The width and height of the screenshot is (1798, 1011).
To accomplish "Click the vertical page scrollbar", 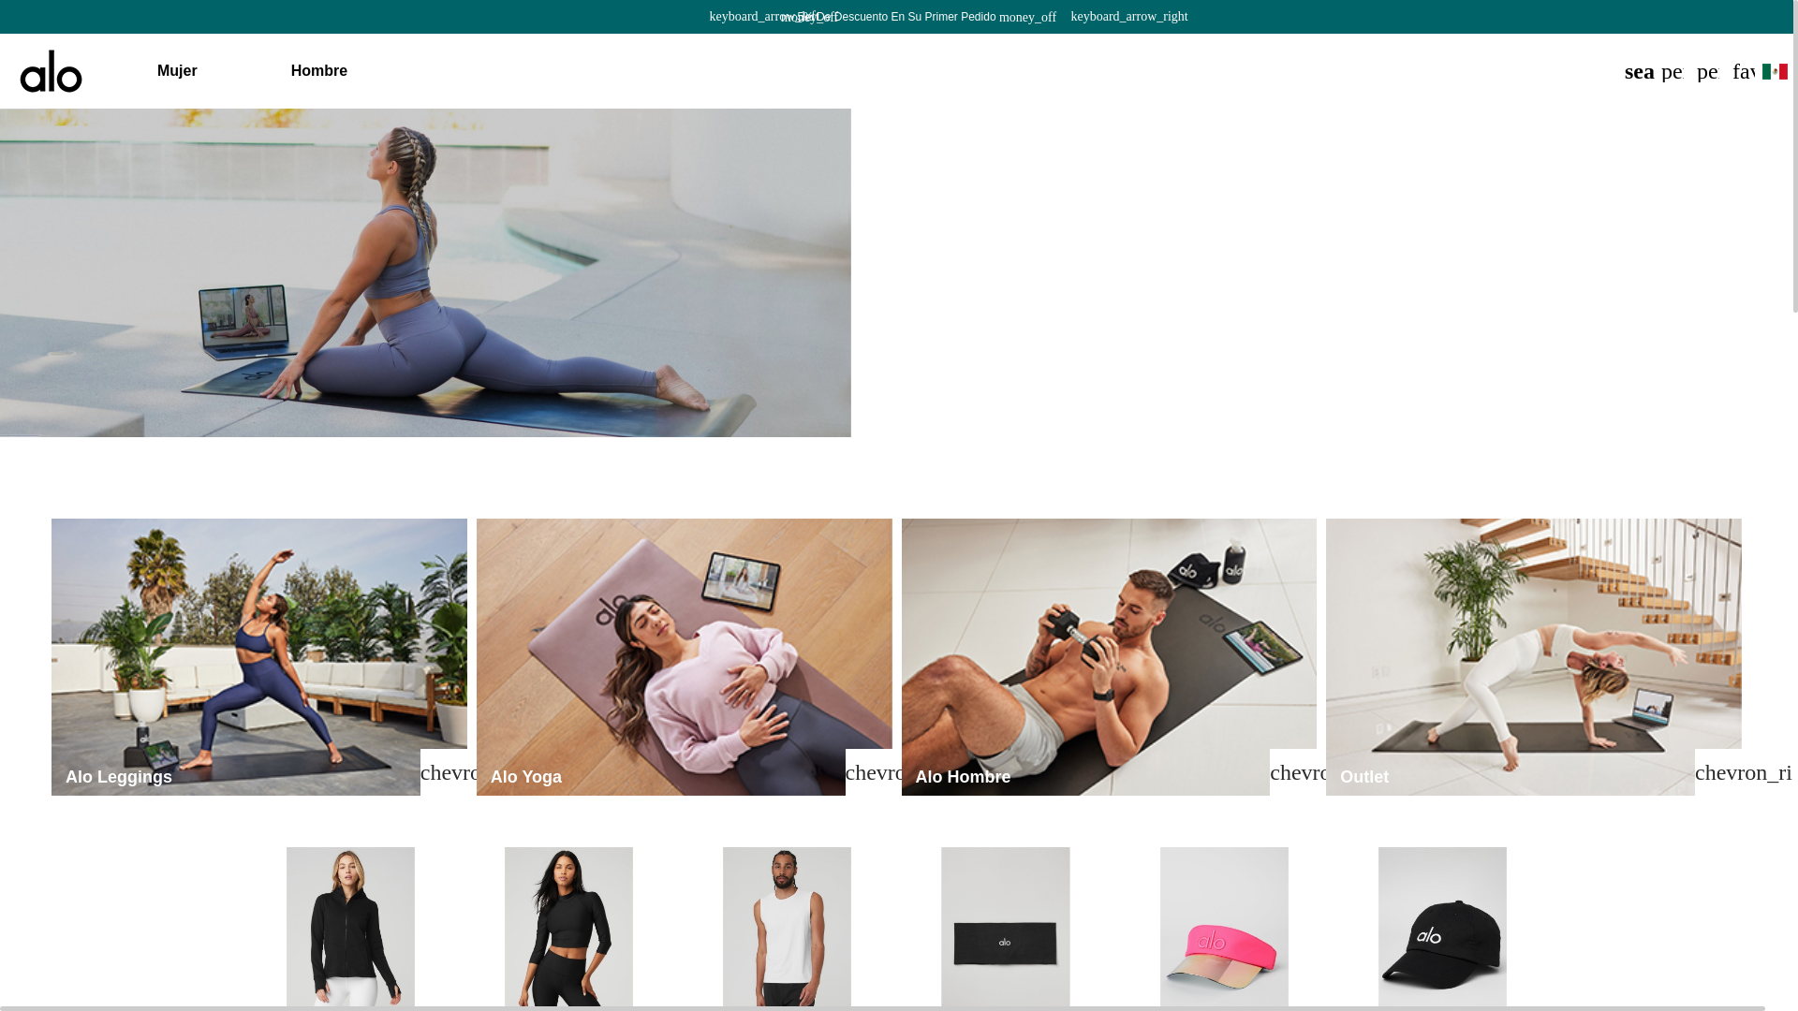I will [1795, 155].
